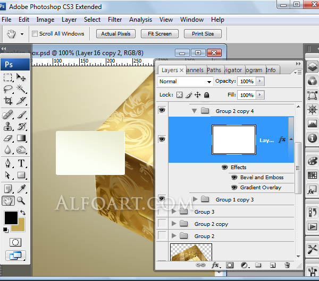The image size is (319, 281).
Task: Select the Rectangular Marquee tool
Action: tap(8, 77)
